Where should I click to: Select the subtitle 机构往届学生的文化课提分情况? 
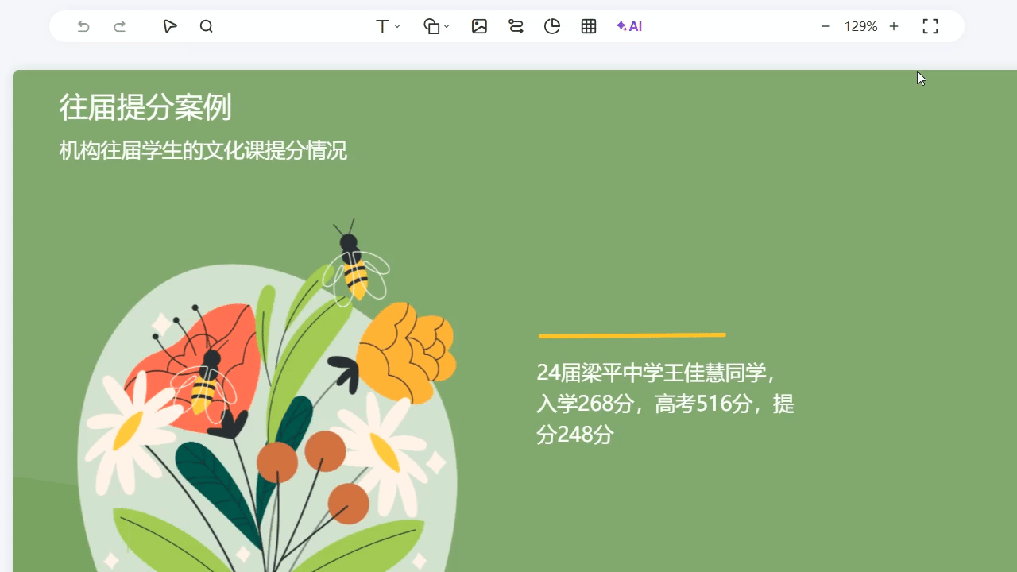tap(203, 150)
